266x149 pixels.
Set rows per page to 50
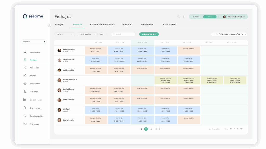coord(238,129)
